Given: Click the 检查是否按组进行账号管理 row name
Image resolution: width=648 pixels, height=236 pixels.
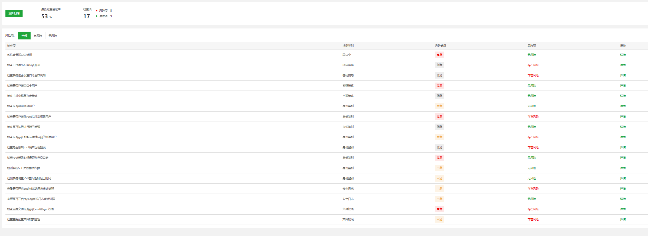Looking at the screenshot, I should point(24,127).
